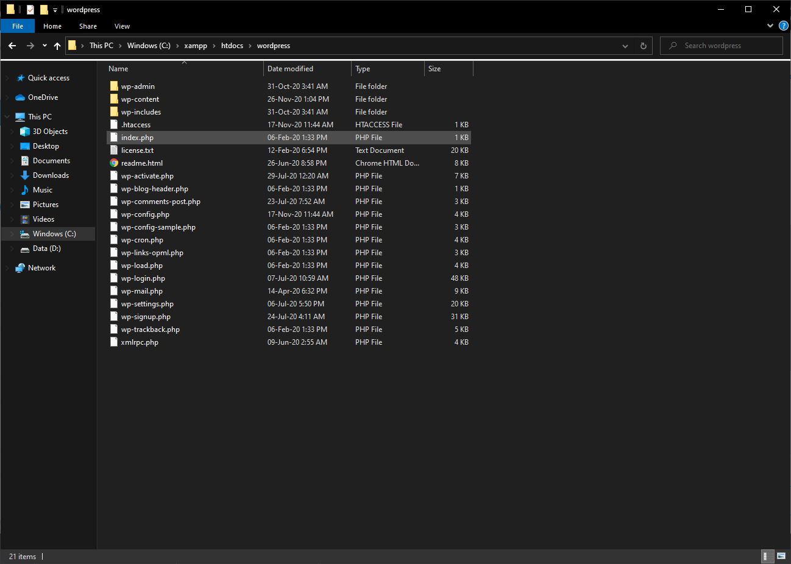Click the New folder quick access icon

[44, 10]
